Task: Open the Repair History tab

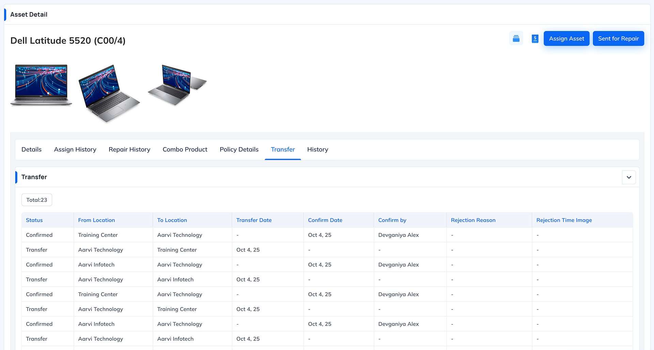Action: pos(129,149)
